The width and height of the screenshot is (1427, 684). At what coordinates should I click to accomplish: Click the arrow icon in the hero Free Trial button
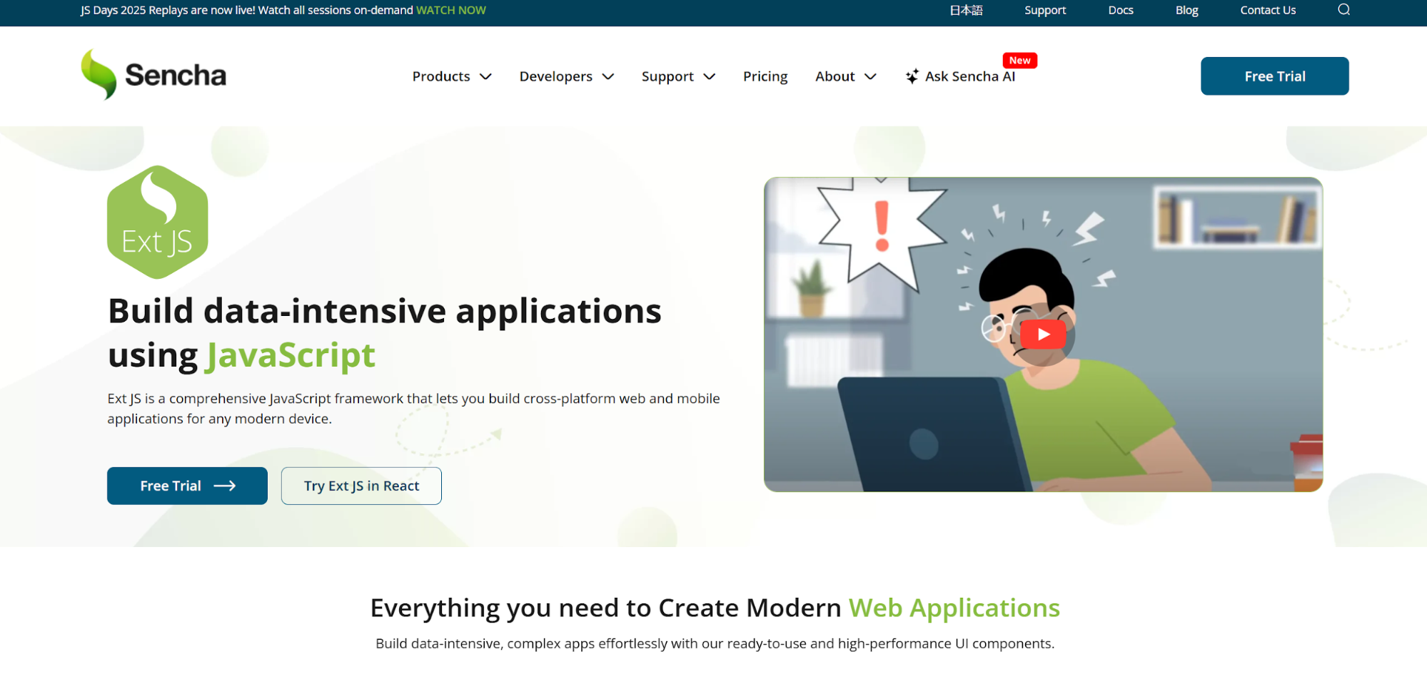coord(225,486)
